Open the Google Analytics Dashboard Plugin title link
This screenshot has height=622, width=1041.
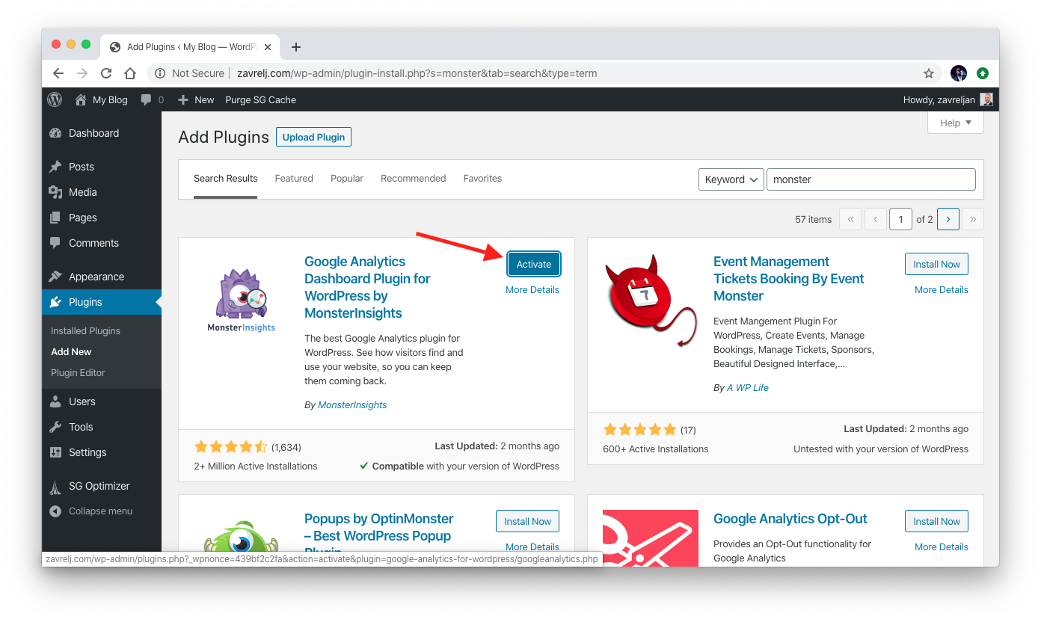pyautogui.click(x=367, y=287)
